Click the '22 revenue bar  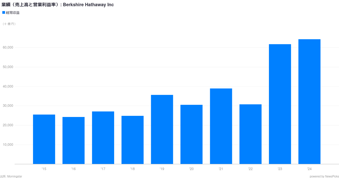click(x=250, y=134)
